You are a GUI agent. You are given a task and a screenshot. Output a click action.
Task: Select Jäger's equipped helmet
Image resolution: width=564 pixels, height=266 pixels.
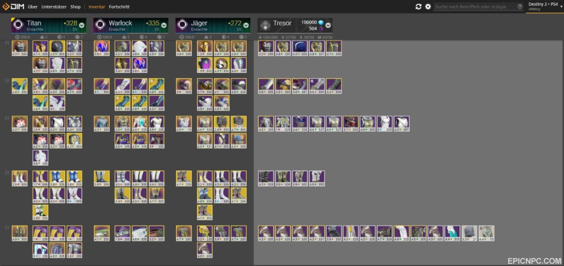184,48
